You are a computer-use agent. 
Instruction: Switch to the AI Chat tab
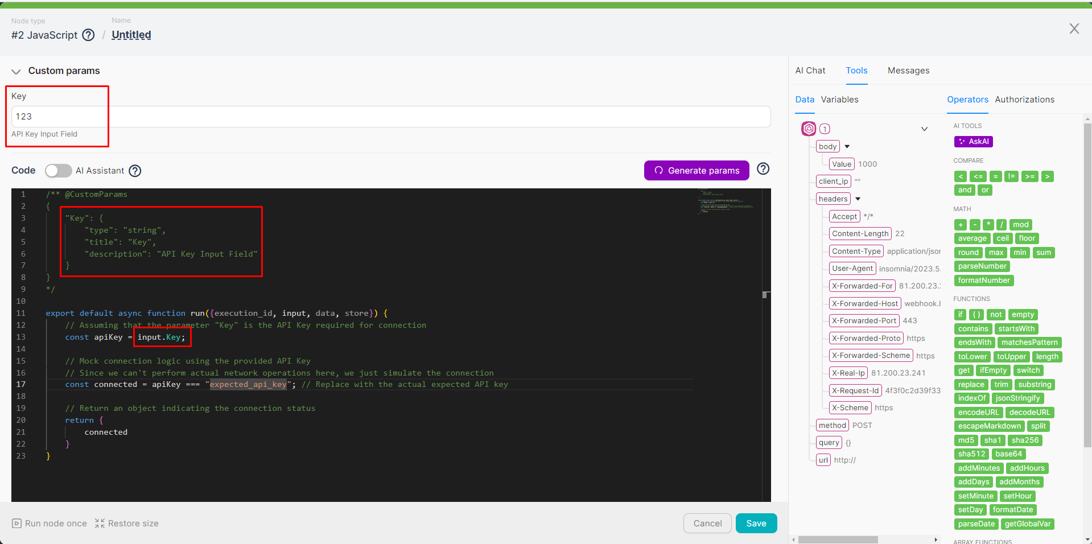[x=810, y=71]
